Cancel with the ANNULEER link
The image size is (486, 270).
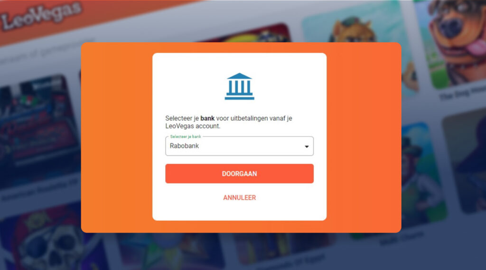click(x=239, y=197)
